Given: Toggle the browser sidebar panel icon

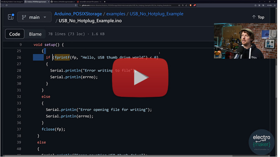Looking at the screenshot, I should 259,5.
